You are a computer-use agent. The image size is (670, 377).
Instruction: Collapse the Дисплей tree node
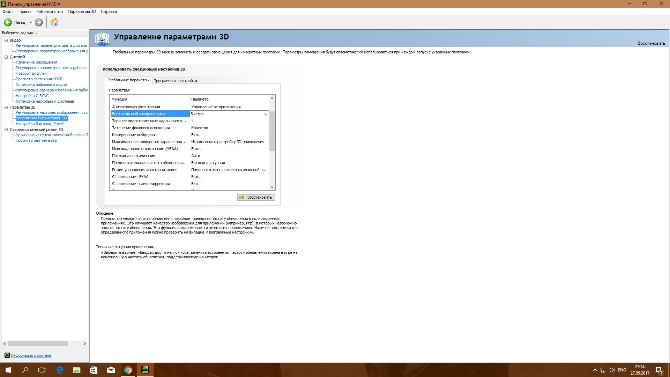tap(6, 57)
